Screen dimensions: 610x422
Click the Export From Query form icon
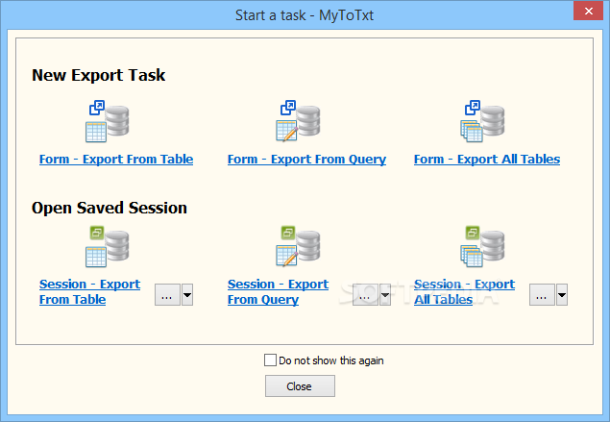click(298, 122)
